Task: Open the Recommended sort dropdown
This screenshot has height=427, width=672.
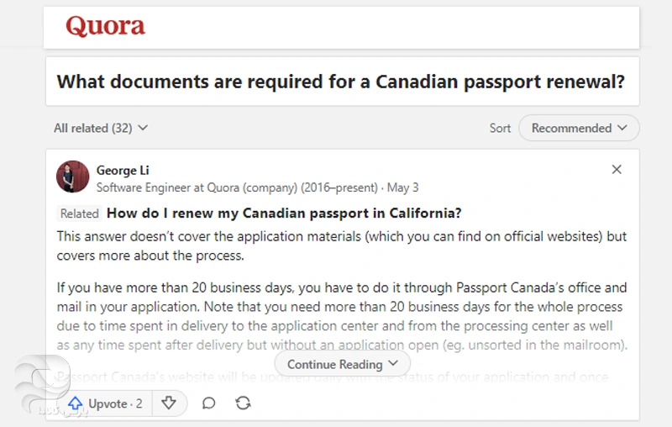Action: point(579,128)
